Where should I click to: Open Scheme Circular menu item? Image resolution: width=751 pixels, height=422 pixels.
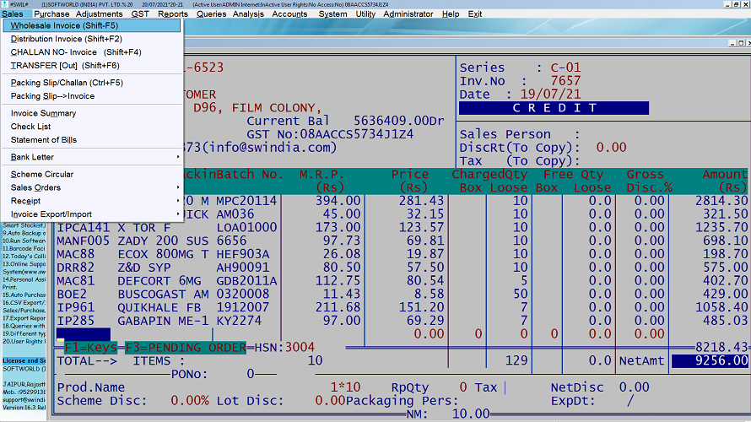(42, 175)
